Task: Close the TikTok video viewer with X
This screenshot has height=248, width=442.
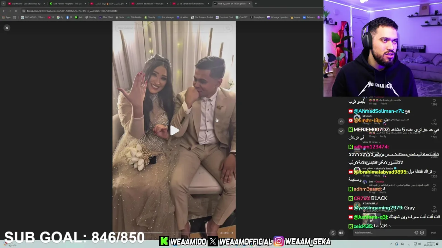Action: [7, 28]
